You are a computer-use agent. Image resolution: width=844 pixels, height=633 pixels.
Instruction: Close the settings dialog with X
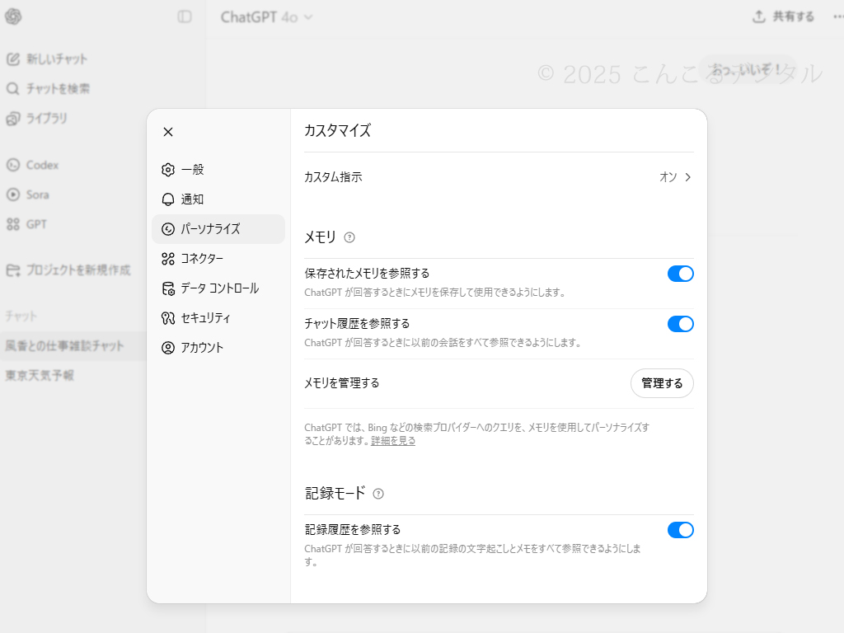(168, 132)
